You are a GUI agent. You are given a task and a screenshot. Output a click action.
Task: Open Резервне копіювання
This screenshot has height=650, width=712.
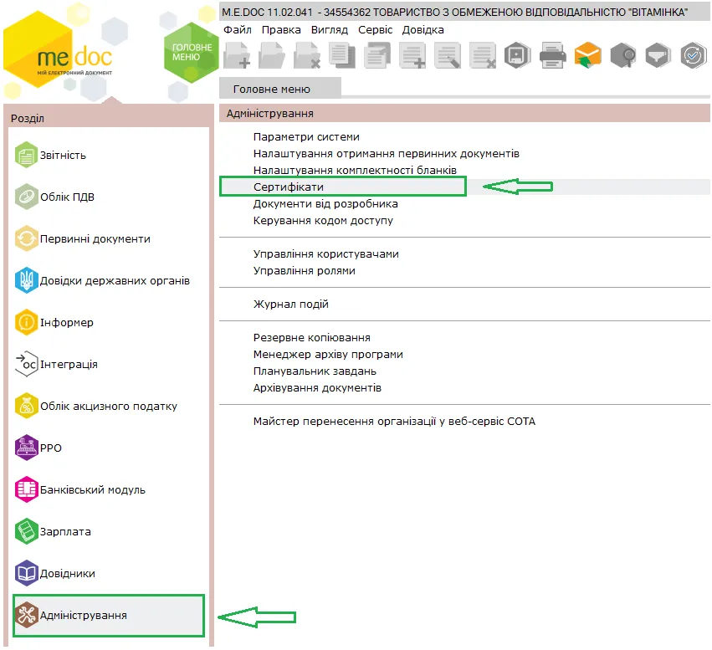click(x=312, y=338)
